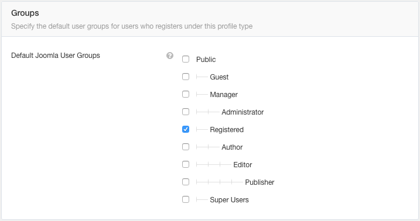Image resolution: width=420 pixels, height=221 pixels.
Task: Check the Author group checkbox
Action: point(186,147)
